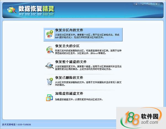Viewport: 166px width, 129px height.
Task: Click the 恢复丢失的分区 magnifier icon
Action: click(x=50, y=50)
